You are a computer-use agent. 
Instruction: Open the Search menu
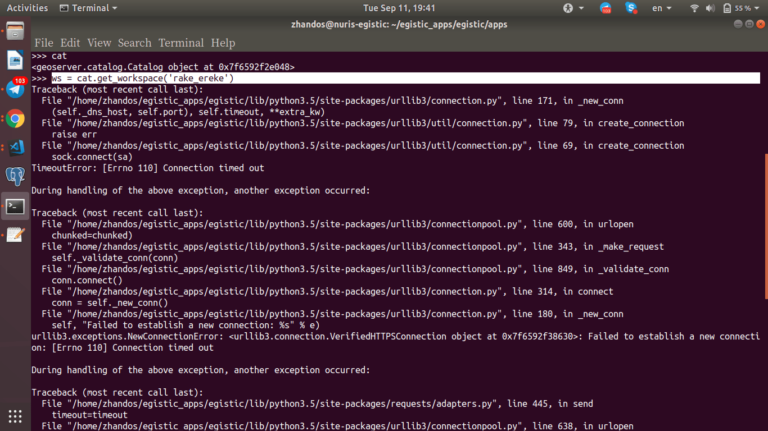click(134, 43)
